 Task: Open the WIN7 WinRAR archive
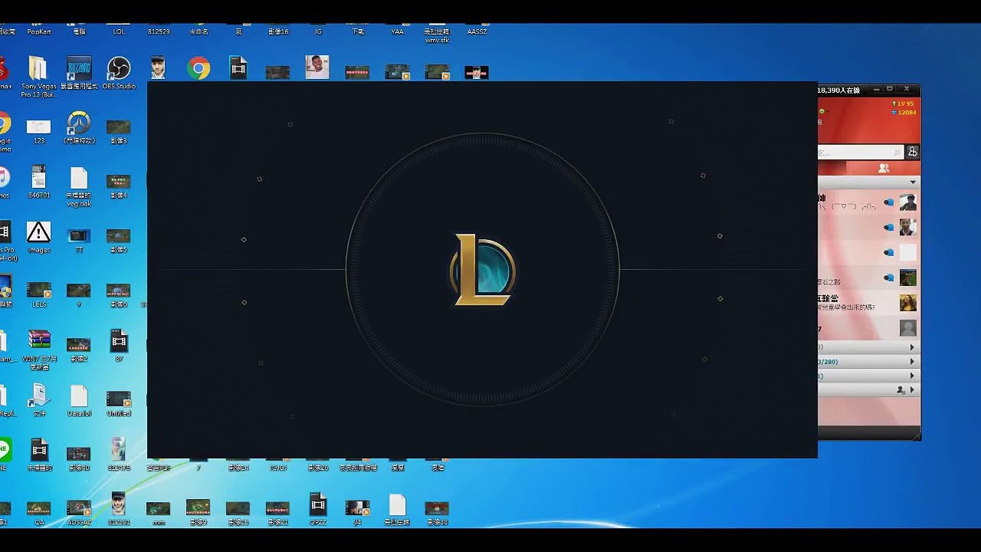(x=38, y=350)
